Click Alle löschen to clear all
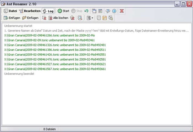193x132 pixels. point(58,18)
